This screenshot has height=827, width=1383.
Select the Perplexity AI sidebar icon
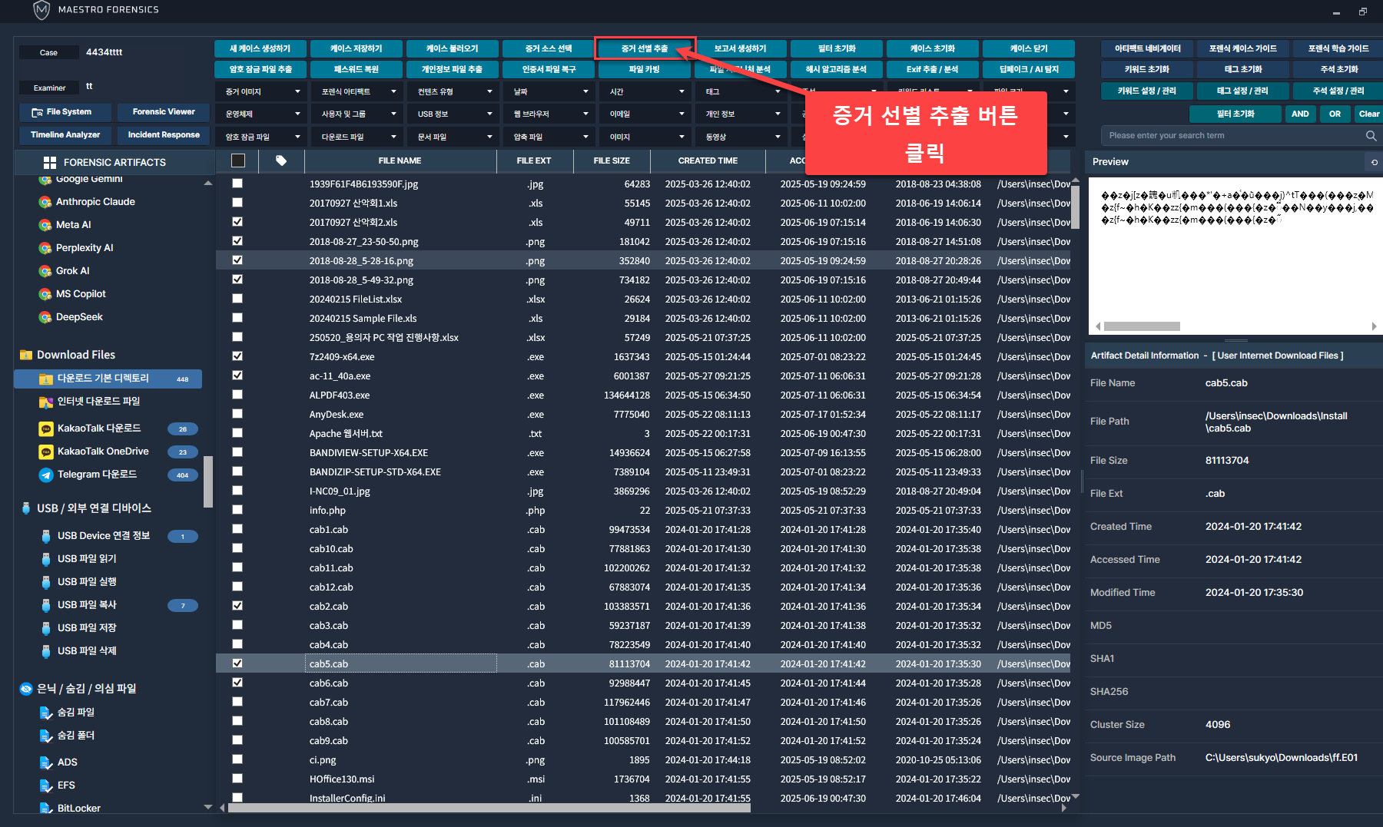pyautogui.click(x=45, y=248)
